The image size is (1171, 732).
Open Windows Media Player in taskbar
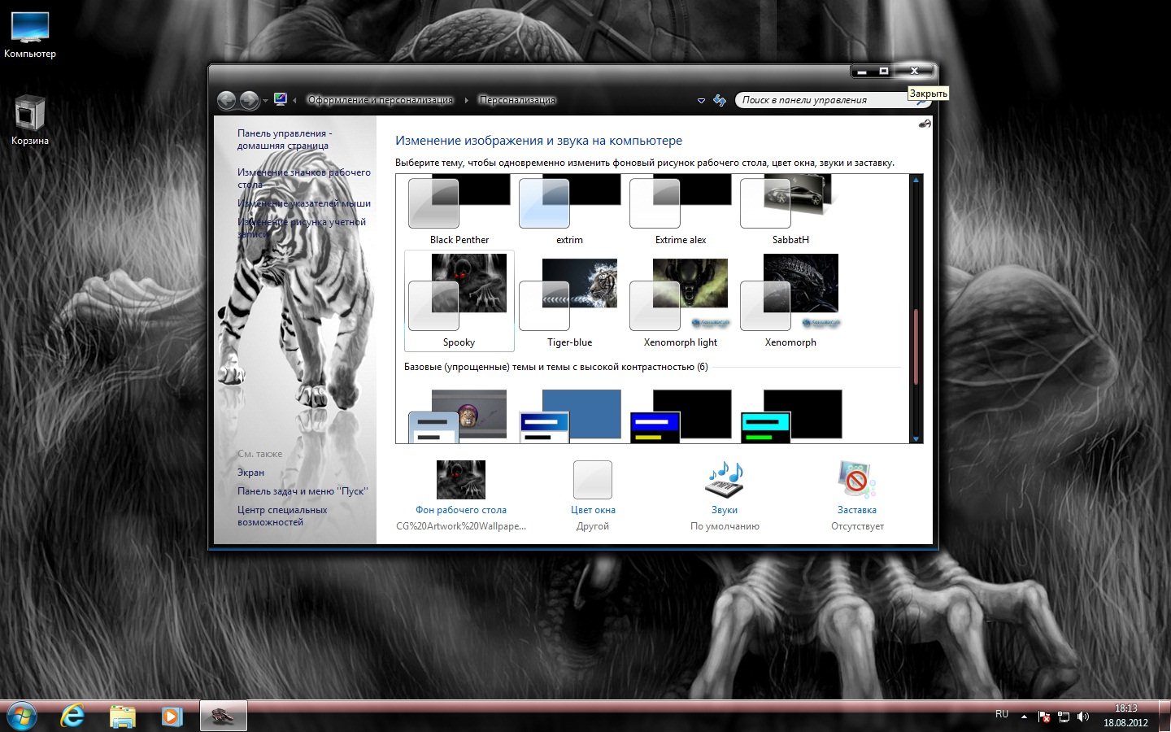pyautogui.click(x=172, y=716)
